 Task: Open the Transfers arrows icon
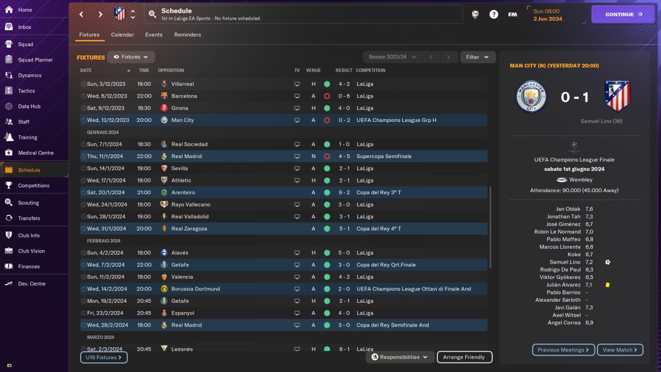(x=9, y=219)
